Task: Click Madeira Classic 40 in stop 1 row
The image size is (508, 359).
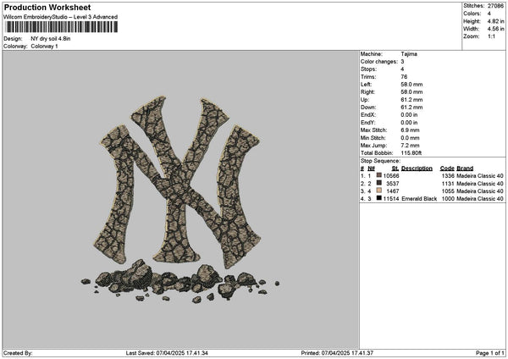Action: coord(480,176)
